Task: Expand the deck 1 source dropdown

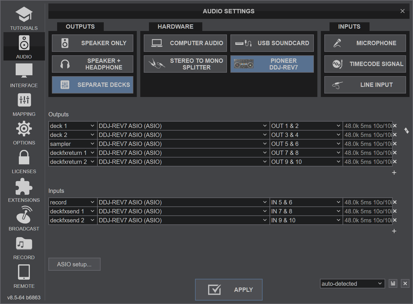Action: coord(72,126)
